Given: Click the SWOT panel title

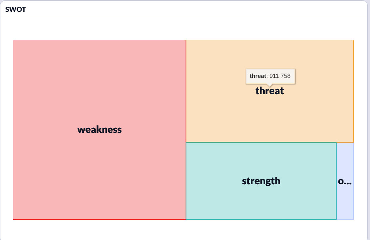Looking at the screenshot, I should click(x=16, y=9).
